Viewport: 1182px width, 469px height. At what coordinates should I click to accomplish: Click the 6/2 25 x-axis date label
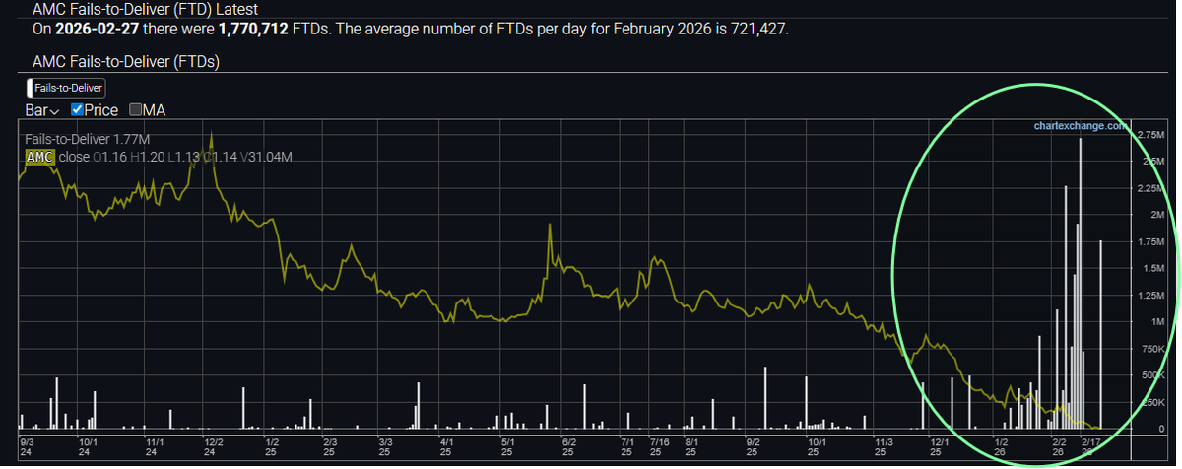click(568, 448)
